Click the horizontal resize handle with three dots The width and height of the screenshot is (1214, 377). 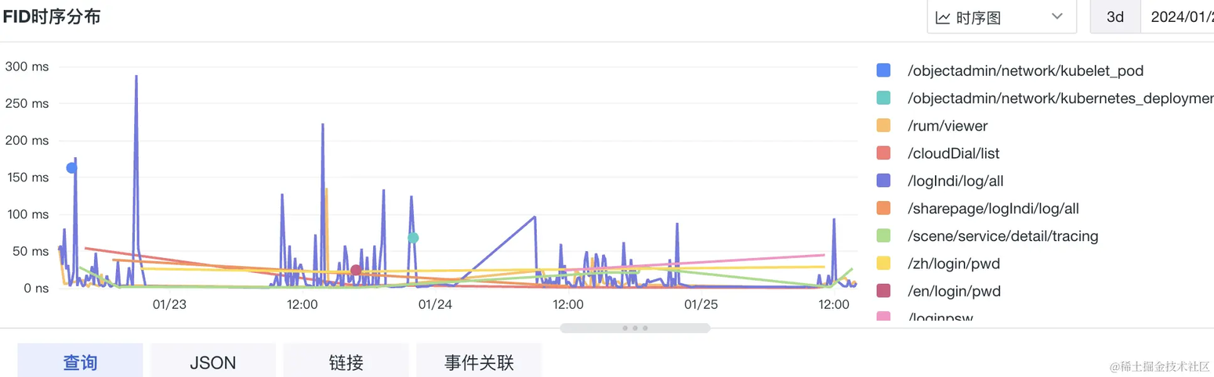(x=635, y=328)
